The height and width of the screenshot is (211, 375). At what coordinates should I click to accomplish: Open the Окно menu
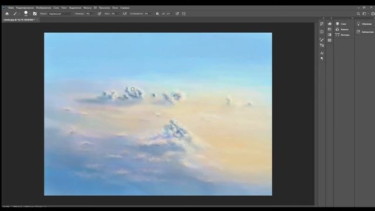[115, 8]
